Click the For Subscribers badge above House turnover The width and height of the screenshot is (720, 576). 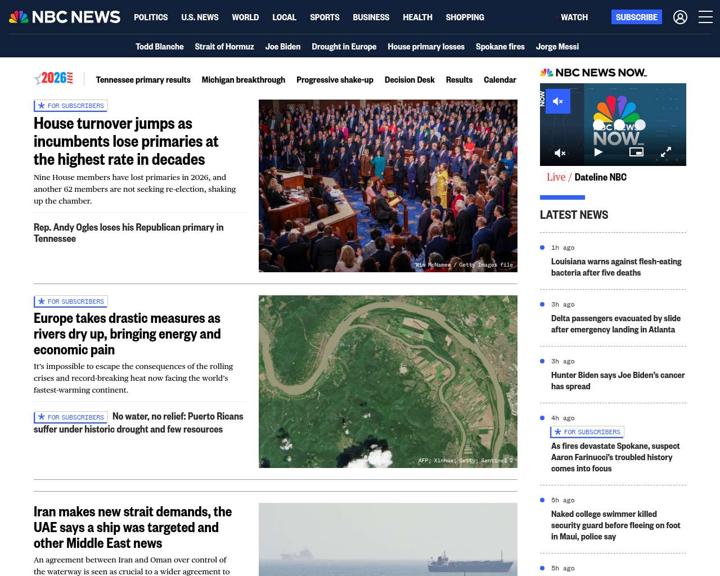click(x=71, y=106)
